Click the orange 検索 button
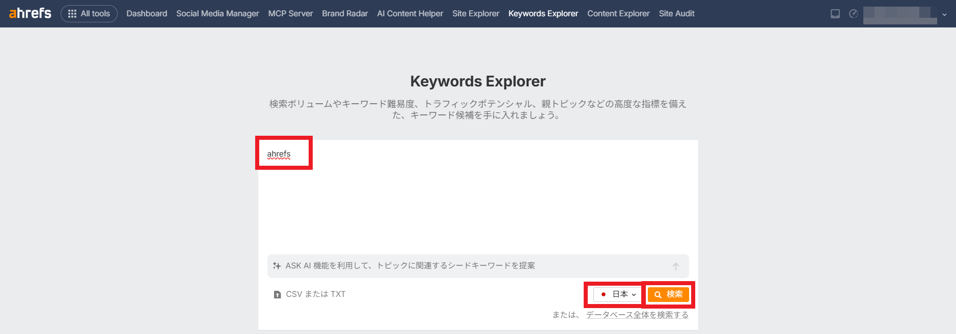This screenshot has height=334, width=956. click(668, 294)
